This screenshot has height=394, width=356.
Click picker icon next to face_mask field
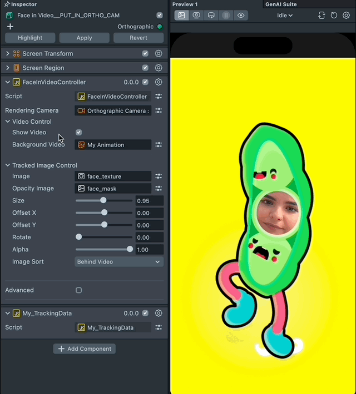pyautogui.click(x=159, y=189)
